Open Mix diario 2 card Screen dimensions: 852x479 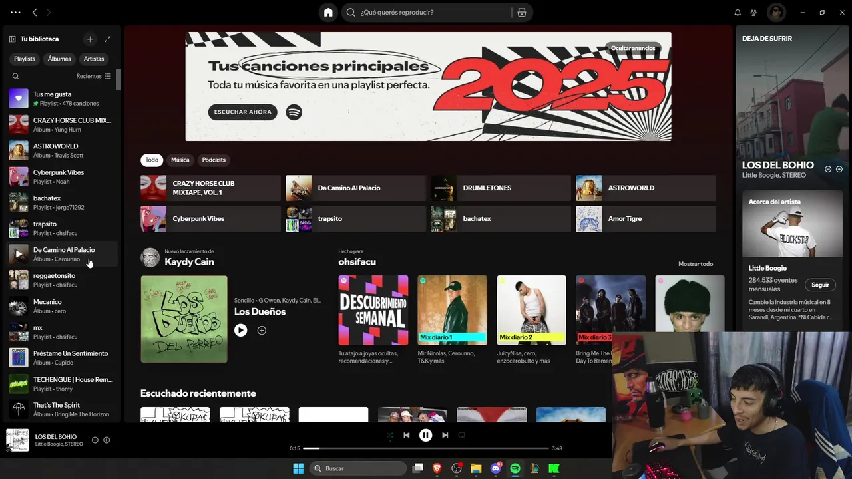[x=531, y=319]
